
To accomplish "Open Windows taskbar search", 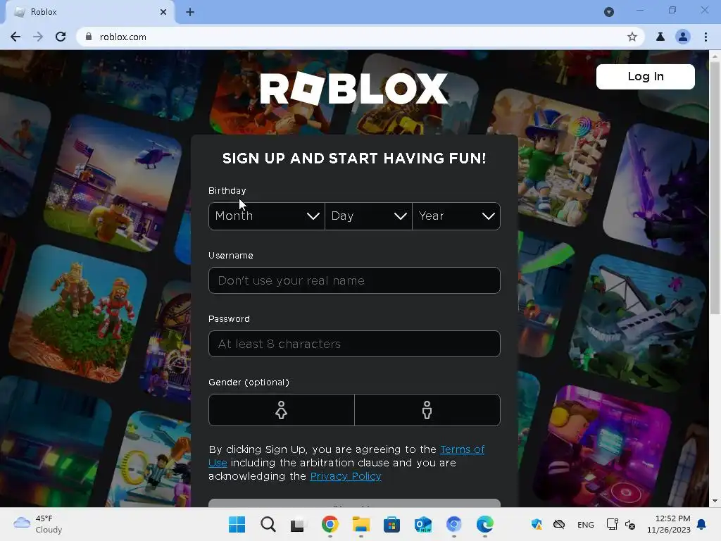I will (x=268, y=524).
